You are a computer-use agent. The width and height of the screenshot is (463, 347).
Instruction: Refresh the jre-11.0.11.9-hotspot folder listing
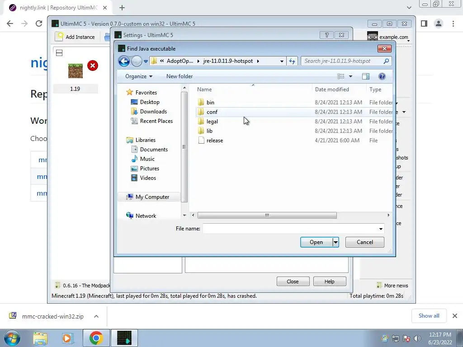(292, 61)
